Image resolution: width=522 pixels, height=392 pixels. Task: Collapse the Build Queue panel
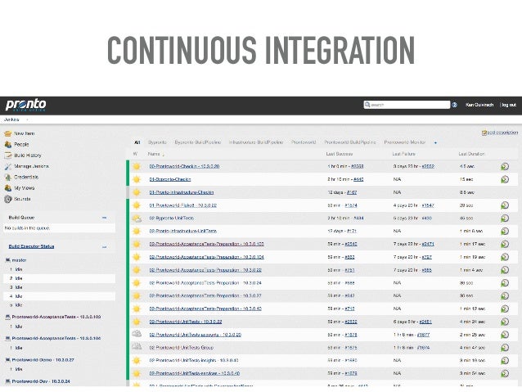(104, 218)
